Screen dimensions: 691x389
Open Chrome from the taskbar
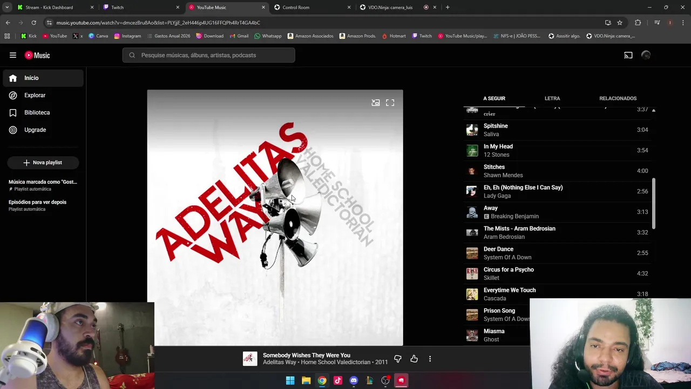322,380
